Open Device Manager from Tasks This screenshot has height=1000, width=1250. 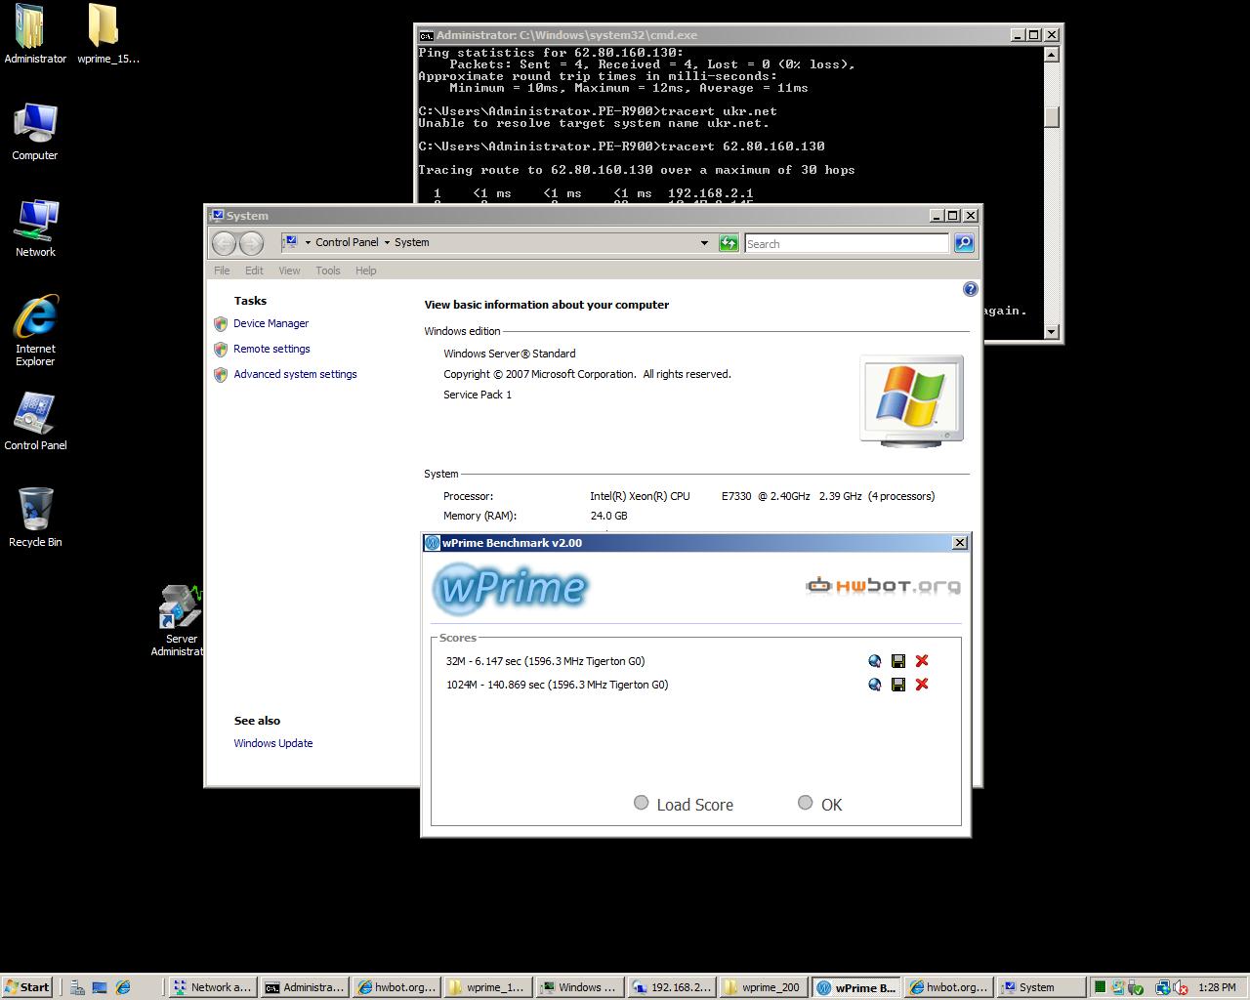271,323
